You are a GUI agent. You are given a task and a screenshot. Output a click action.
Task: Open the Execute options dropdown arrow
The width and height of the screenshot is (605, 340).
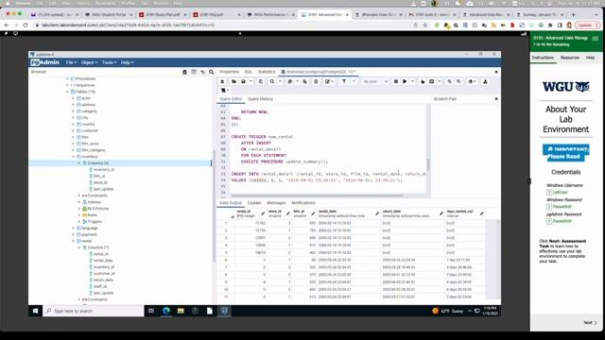coord(412,82)
